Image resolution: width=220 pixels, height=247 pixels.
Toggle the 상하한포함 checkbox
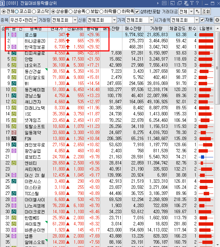pyautogui.click(x=137, y=12)
